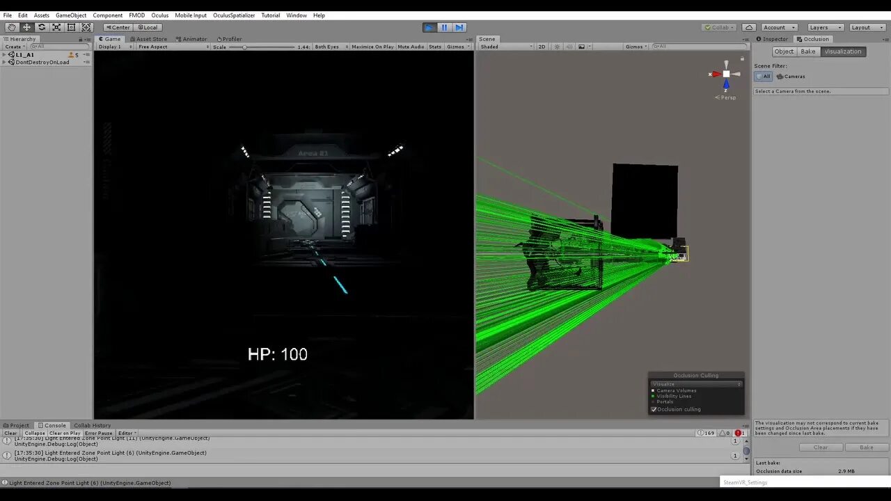Open the Scene view Gizmos dropdown
891x501 pixels.
637,47
